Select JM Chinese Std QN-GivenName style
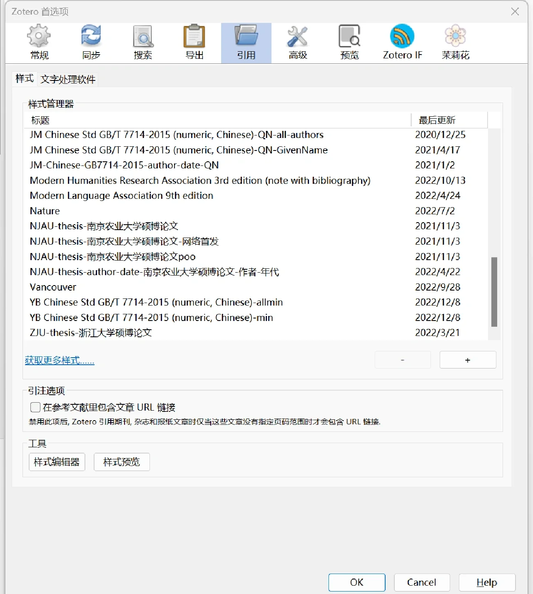 (256, 150)
